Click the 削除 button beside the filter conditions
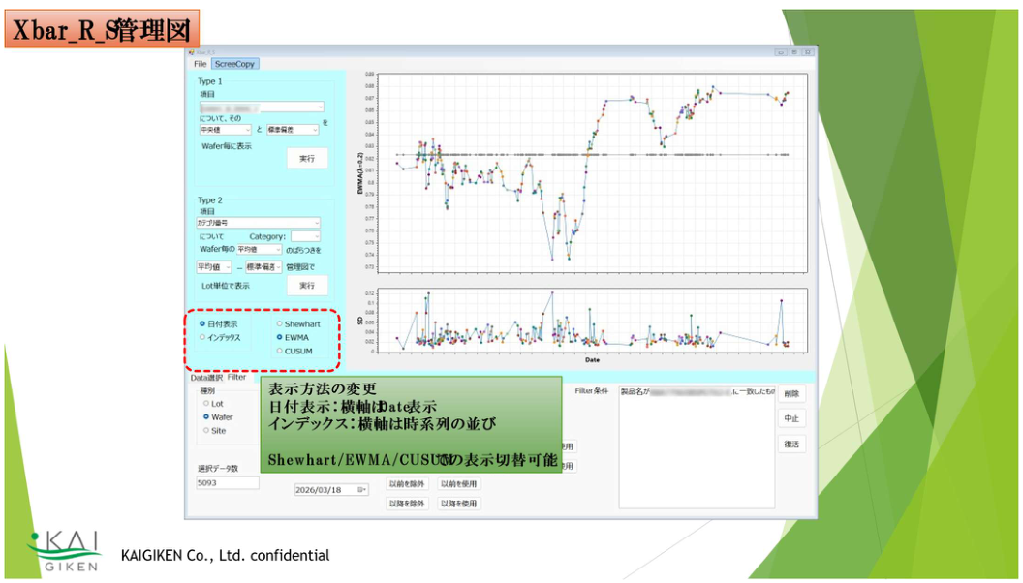Image resolution: width=1023 pixels, height=583 pixels. (790, 393)
